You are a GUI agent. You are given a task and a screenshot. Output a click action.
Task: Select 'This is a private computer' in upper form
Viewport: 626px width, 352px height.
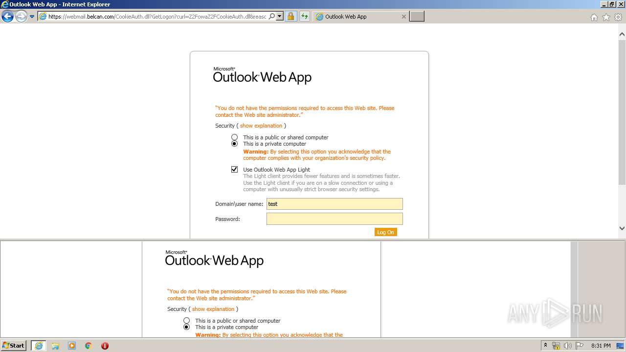coord(235,144)
